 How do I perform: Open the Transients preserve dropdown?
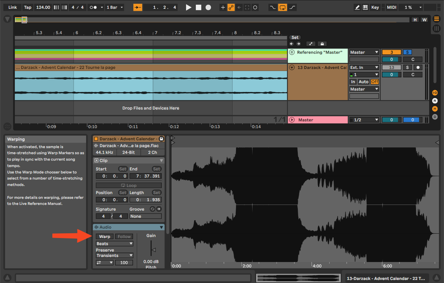(114, 256)
